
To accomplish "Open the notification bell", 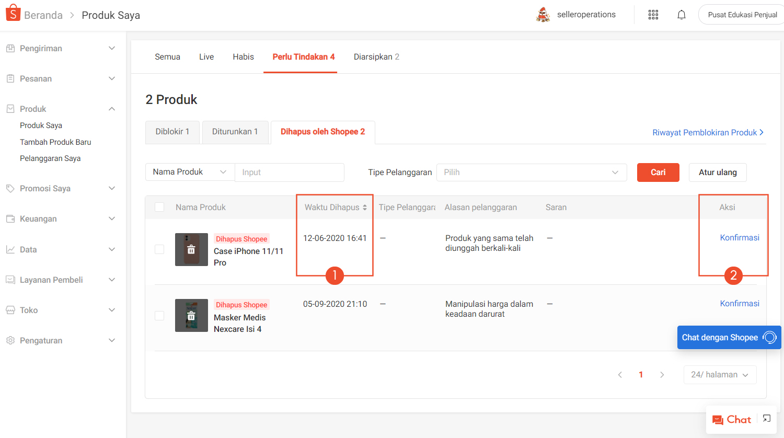I will (681, 15).
